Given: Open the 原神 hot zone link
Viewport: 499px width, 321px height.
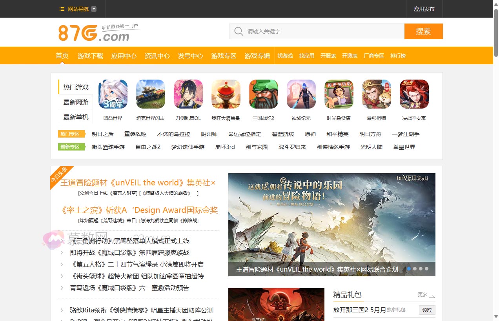Looking at the screenshot, I should (x=310, y=134).
